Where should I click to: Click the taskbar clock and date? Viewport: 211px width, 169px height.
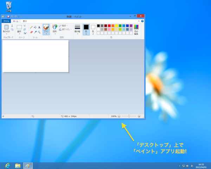tap(201, 166)
